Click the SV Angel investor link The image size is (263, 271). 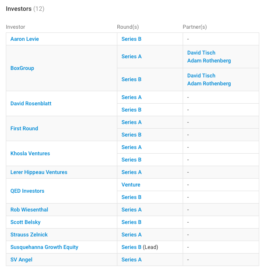click(21, 260)
